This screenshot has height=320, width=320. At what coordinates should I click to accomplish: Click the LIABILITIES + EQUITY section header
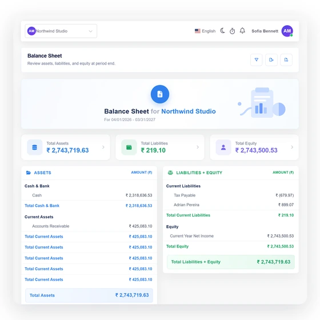click(199, 173)
